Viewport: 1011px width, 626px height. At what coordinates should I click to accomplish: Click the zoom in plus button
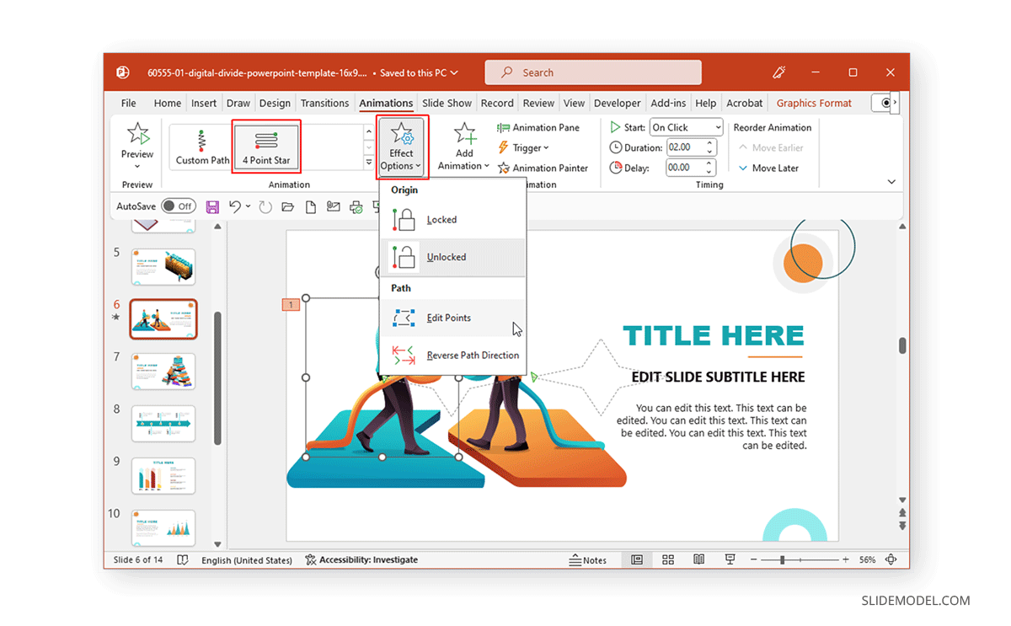[x=845, y=559]
